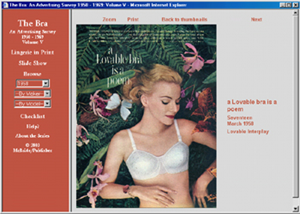Click the scroll down arrow
Viewport: 300px width, 214px height.
point(296,208)
